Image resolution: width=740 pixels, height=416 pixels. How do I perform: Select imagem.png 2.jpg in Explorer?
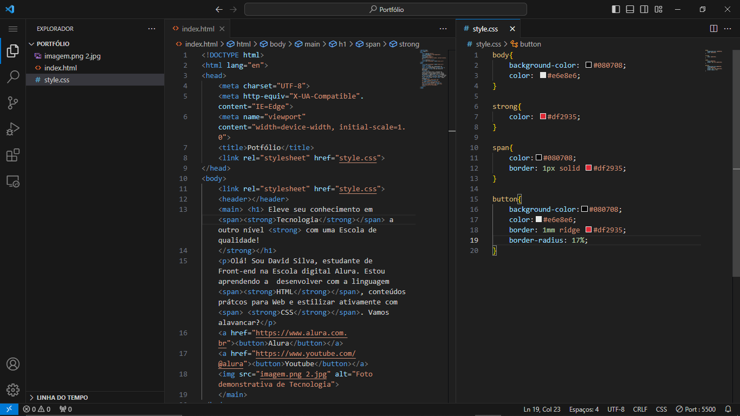click(x=95, y=56)
